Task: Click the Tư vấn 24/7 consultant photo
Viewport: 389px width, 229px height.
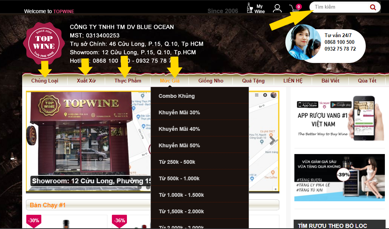Action: tap(303, 42)
